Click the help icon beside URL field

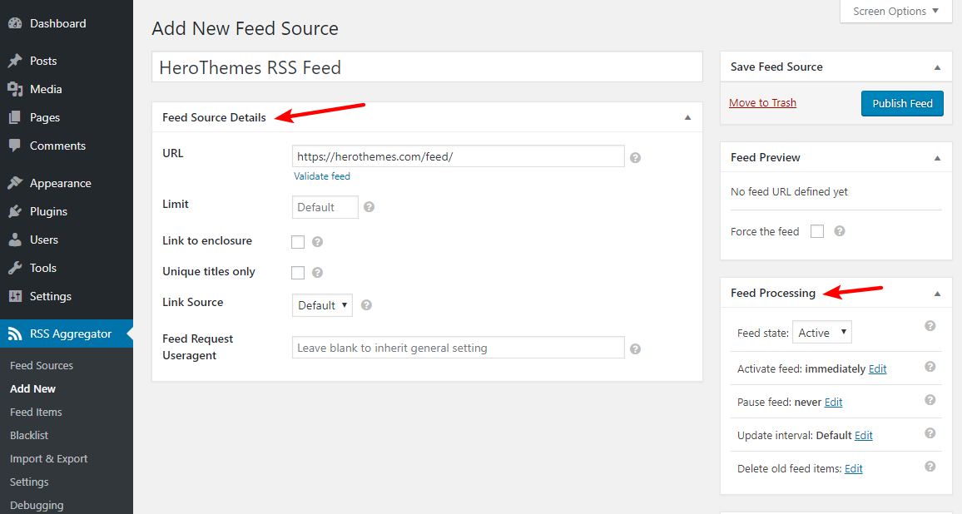[635, 157]
